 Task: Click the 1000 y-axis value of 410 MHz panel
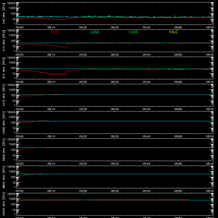click(x=12, y=35)
